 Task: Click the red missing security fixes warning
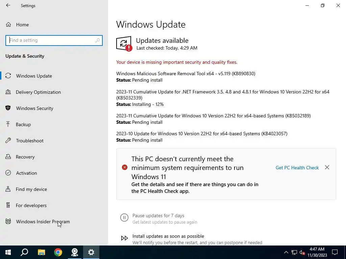pos(177,62)
